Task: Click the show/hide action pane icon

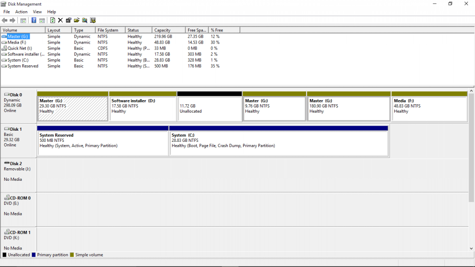Action: 42,20
